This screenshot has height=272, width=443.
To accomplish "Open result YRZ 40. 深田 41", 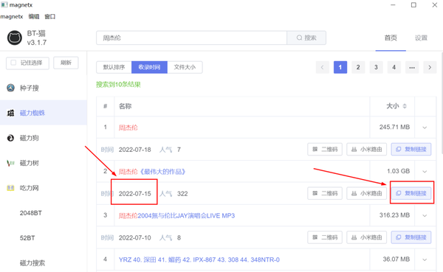I will coord(199,259).
